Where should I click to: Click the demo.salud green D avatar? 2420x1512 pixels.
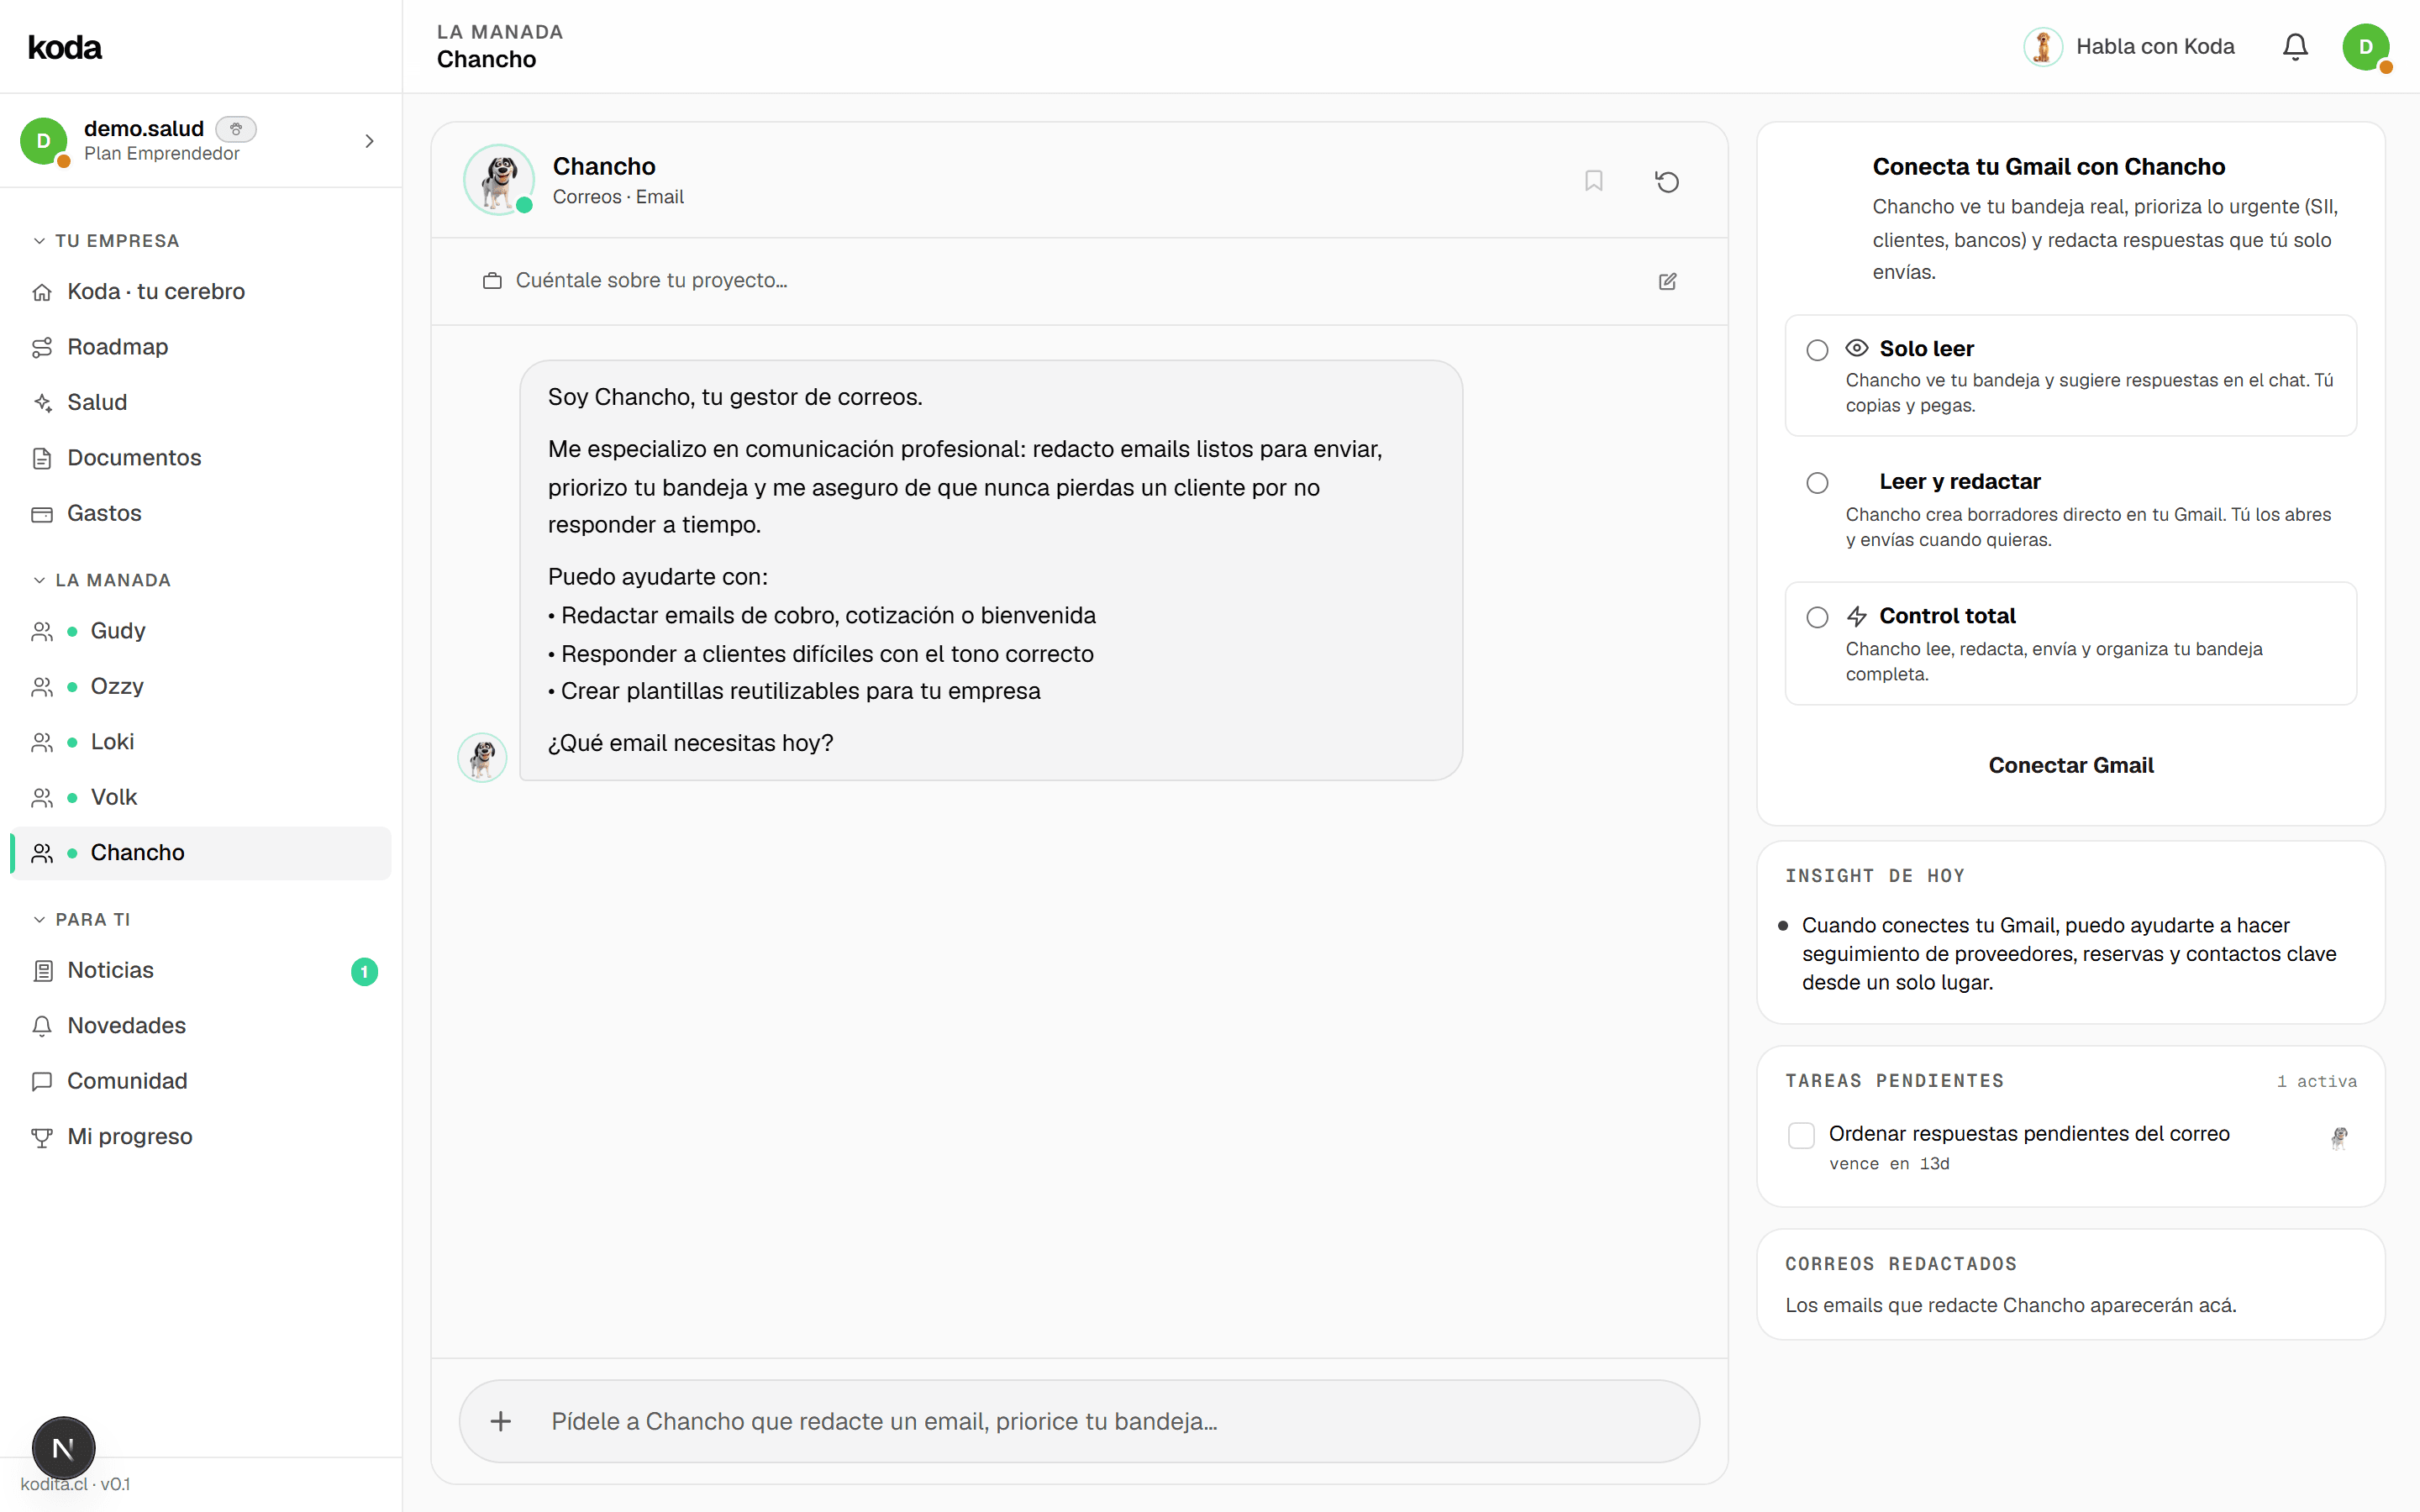(x=44, y=141)
